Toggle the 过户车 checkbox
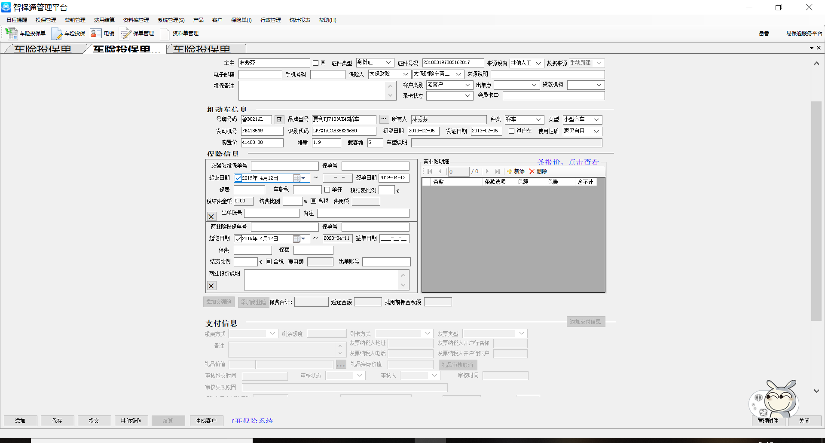825x443 pixels. click(x=511, y=131)
